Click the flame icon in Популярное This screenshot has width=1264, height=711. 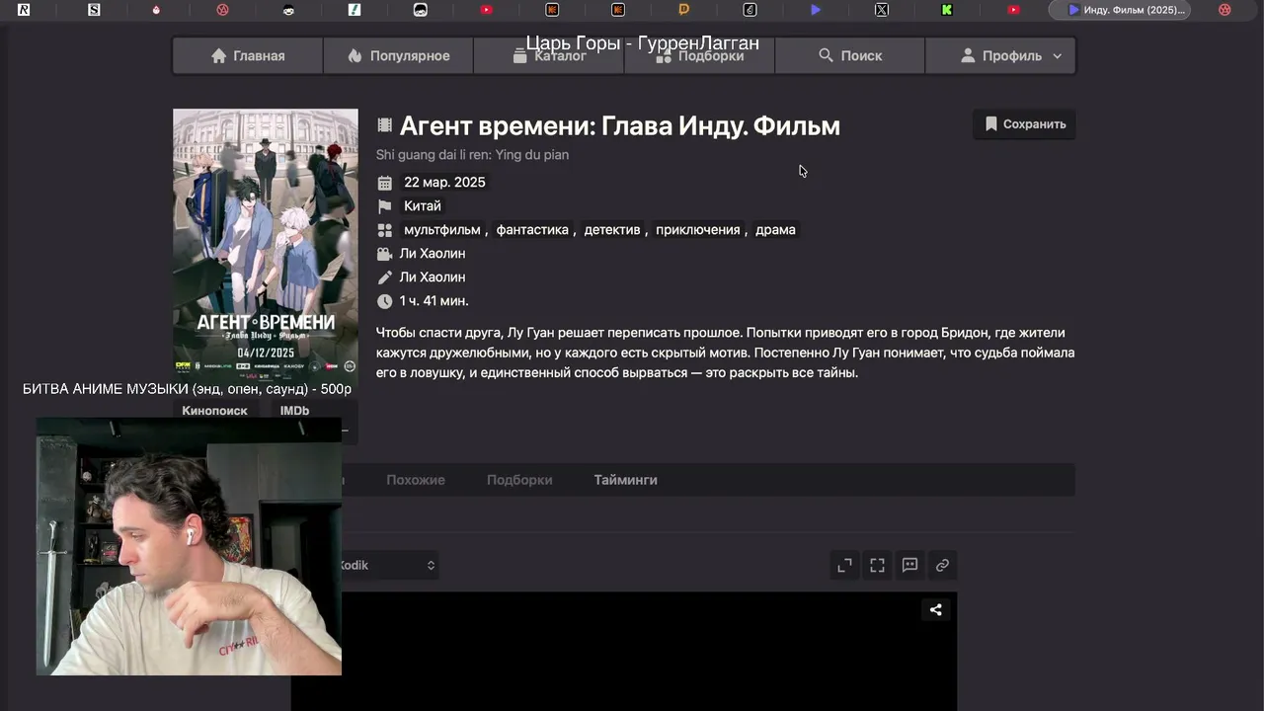click(355, 56)
